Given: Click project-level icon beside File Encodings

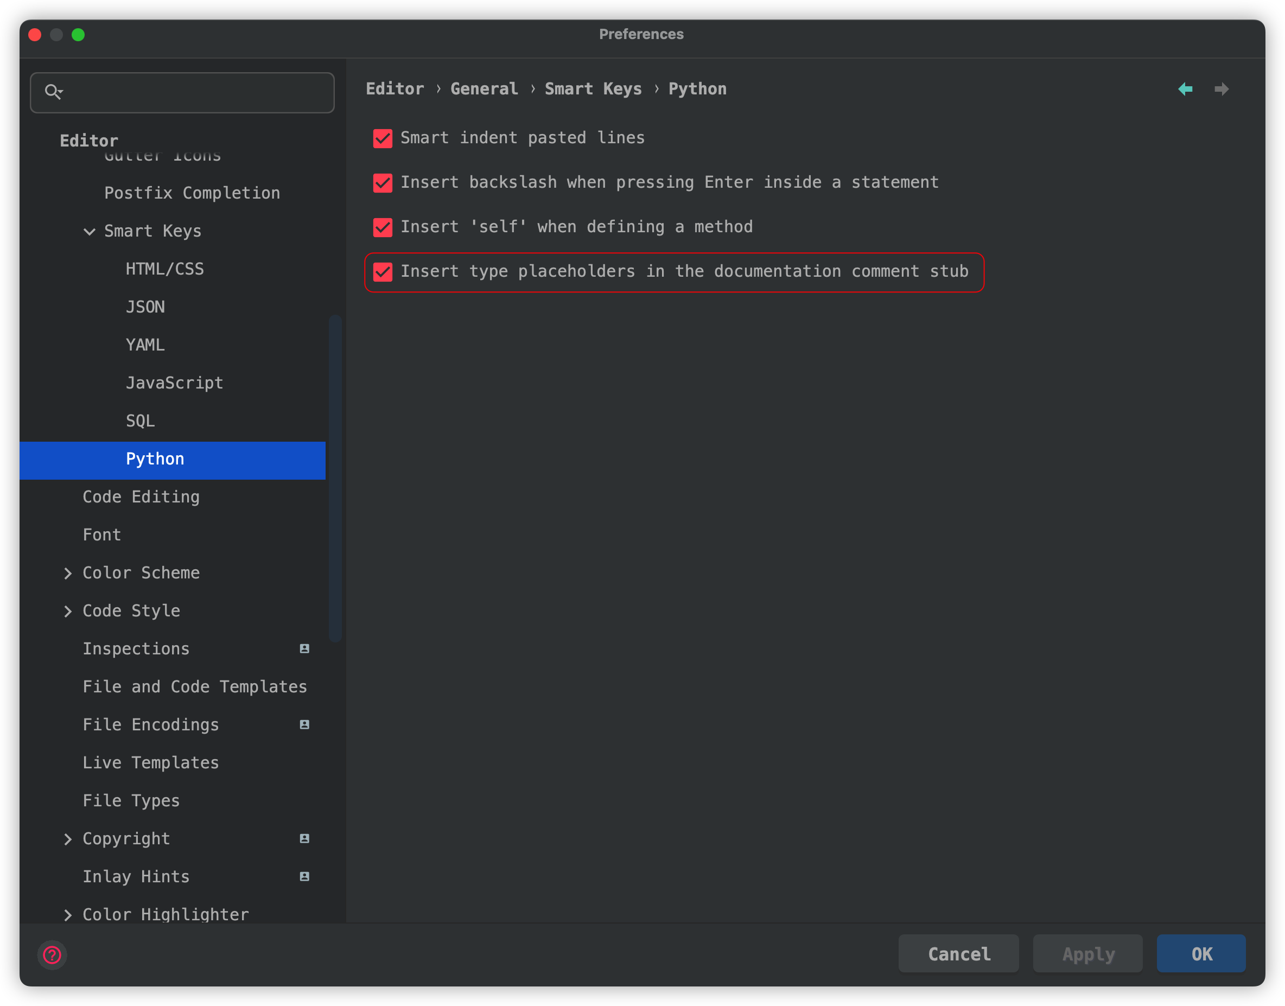Looking at the screenshot, I should coord(304,724).
